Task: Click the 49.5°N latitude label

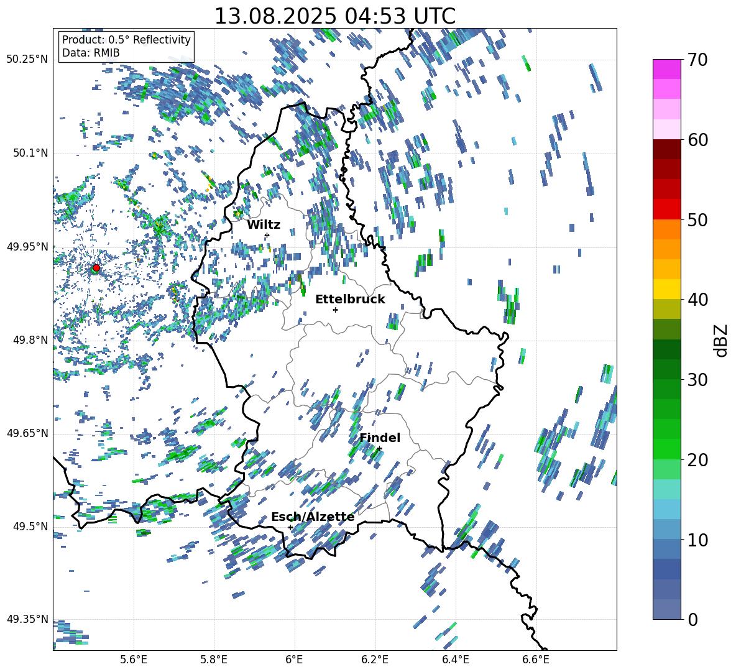Action: (x=30, y=526)
